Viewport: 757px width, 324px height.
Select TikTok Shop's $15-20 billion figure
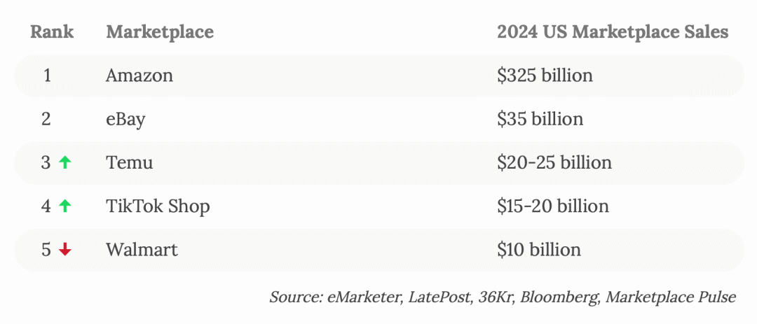[553, 206]
